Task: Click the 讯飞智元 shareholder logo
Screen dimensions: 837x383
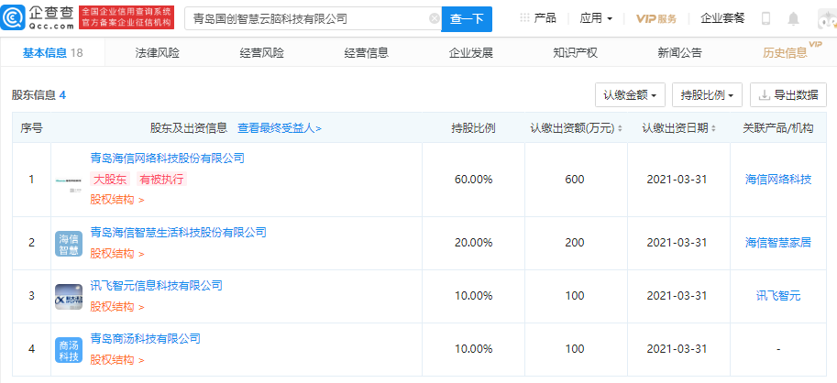Action: pos(69,297)
